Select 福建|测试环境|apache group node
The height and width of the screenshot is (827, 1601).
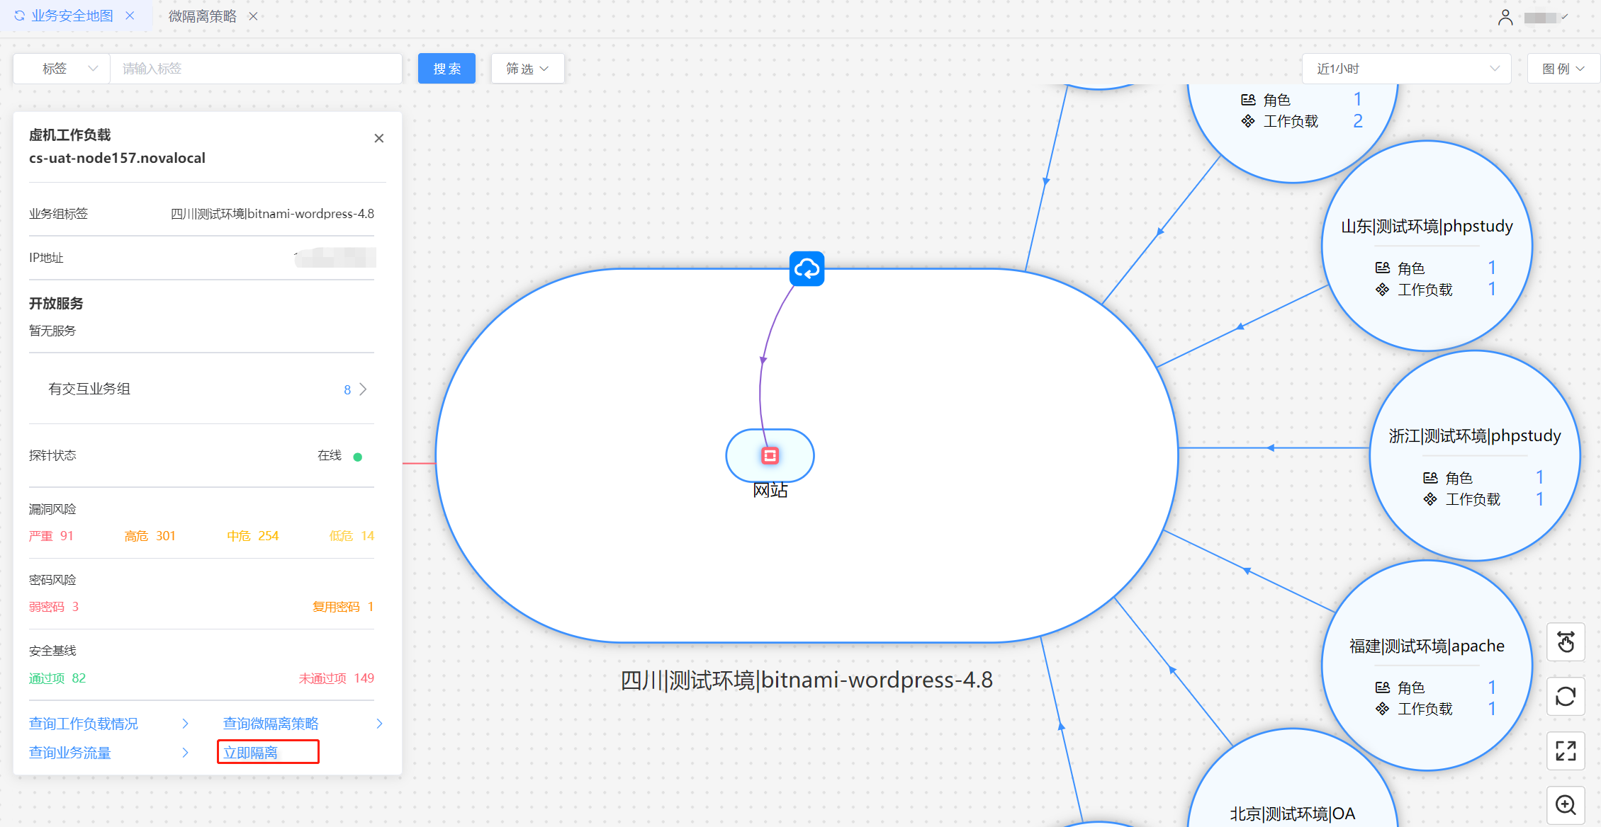click(x=1427, y=665)
